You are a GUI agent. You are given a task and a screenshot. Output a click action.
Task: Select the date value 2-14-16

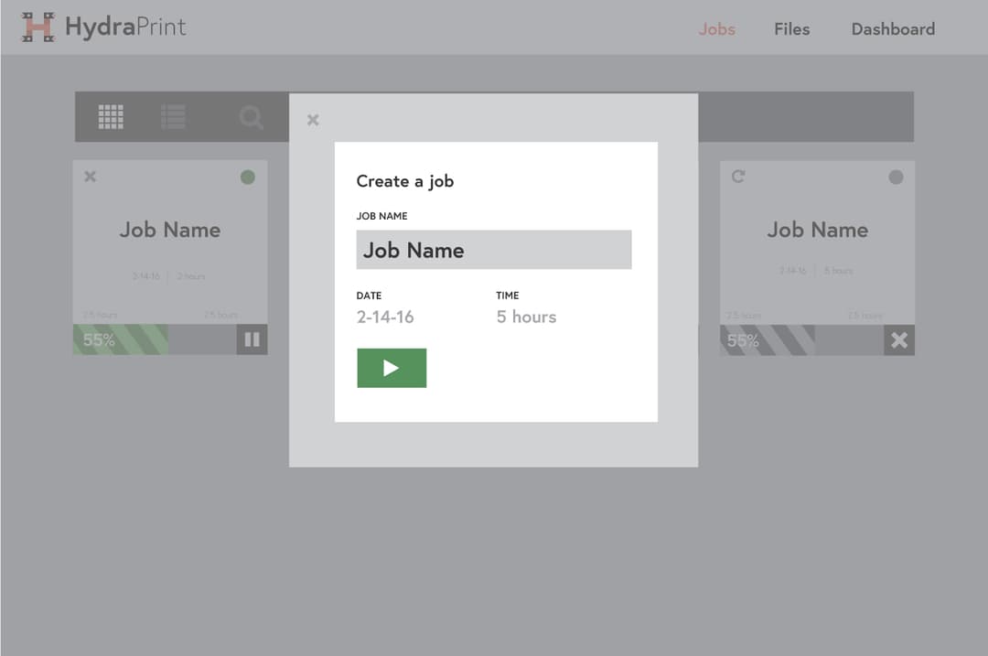pyautogui.click(x=385, y=317)
